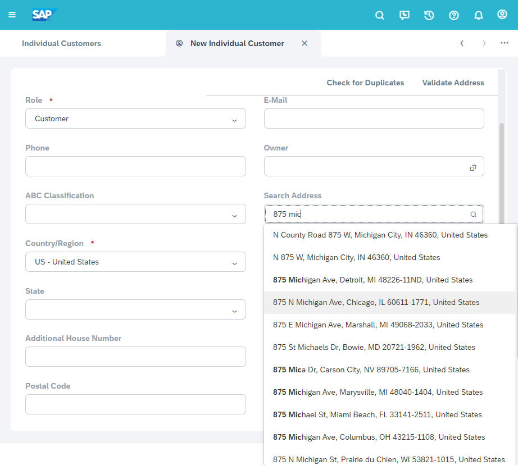This screenshot has width=518, height=465.
Task: Open value help in Owner field
Action: coord(473,167)
